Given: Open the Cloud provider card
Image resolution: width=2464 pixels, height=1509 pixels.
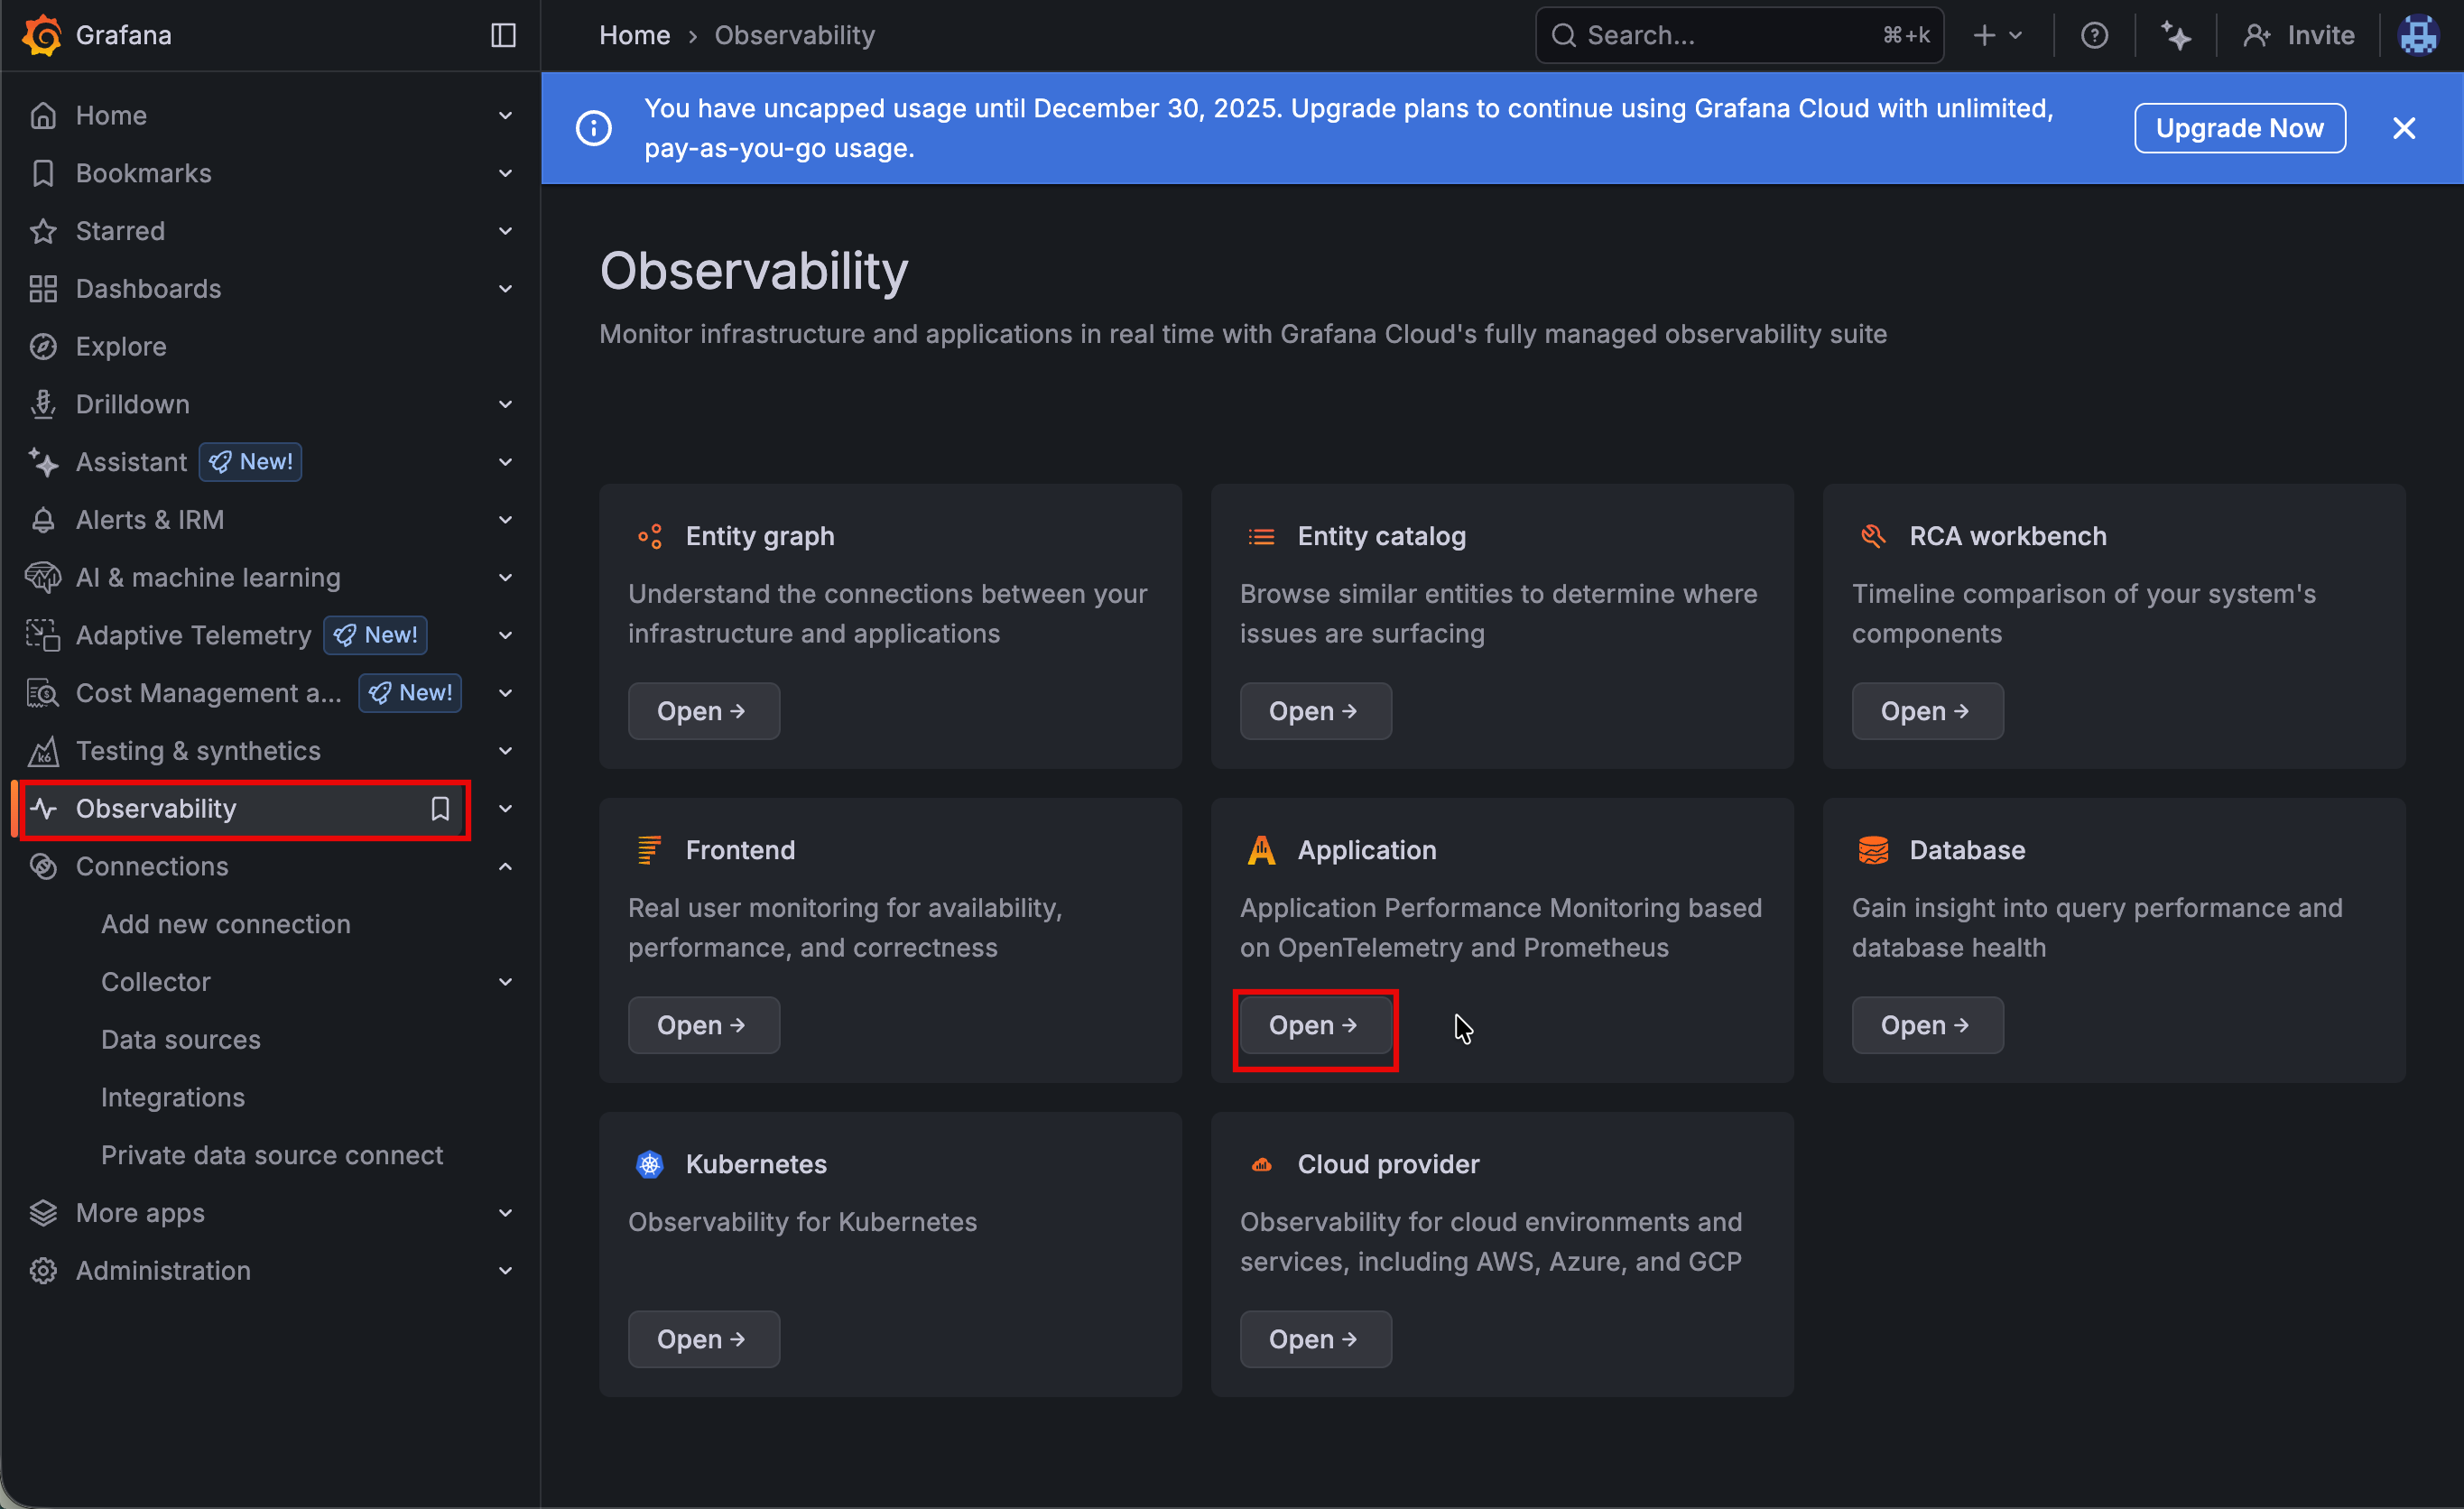Looking at the screenshot, I should point(1315,1339).
